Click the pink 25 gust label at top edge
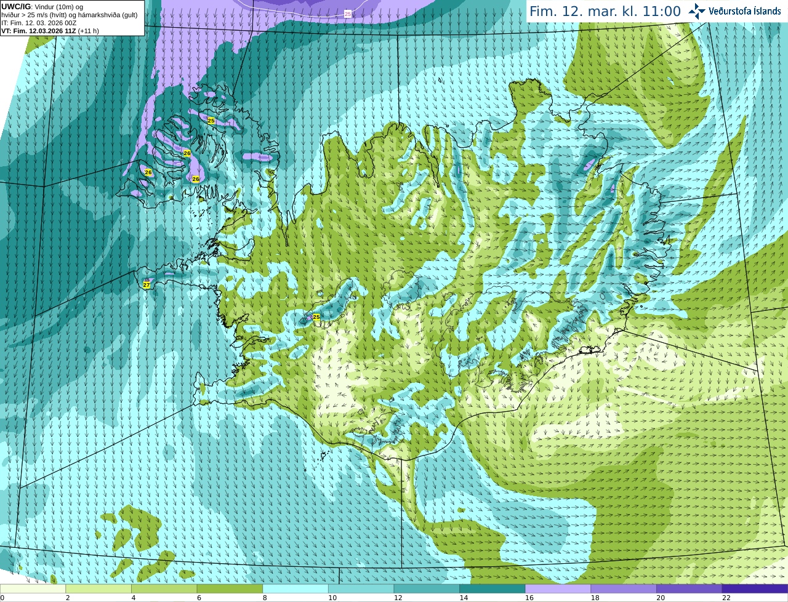This screenshot has width=788, height=602. [348, 14]
